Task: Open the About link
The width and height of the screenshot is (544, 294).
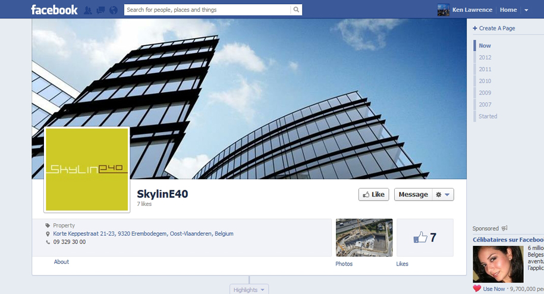Action: click(61, 262)
